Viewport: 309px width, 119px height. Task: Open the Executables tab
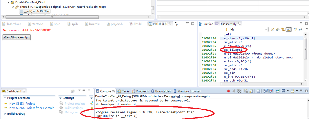pyautogui.click(x=161, y=91)
